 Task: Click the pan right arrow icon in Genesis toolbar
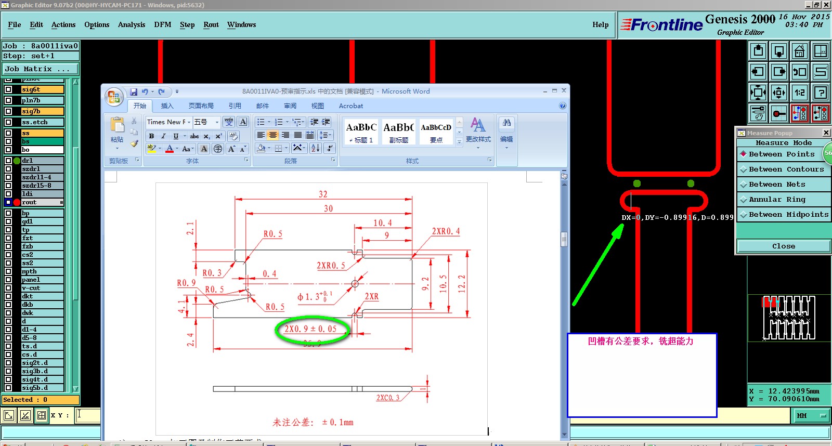(x=779, y=72)
